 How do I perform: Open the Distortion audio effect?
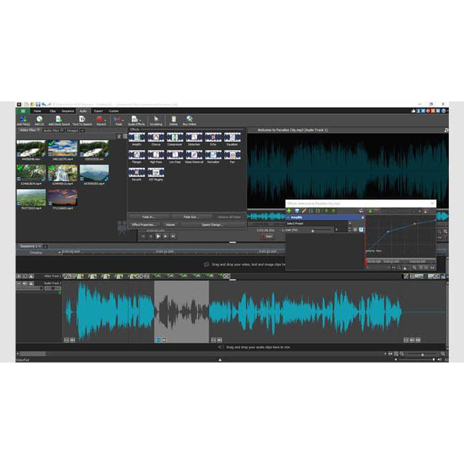point(194,139)
